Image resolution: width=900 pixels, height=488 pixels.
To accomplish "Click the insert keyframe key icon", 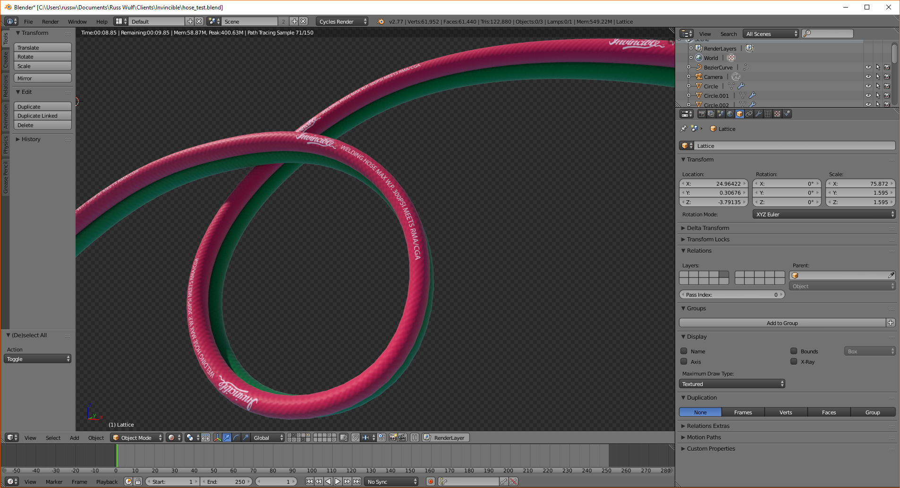I will point(504,482).
